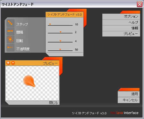Select the プレビュー menu item on right
This screenshot has width=144, height=119.
coord(121,34)
